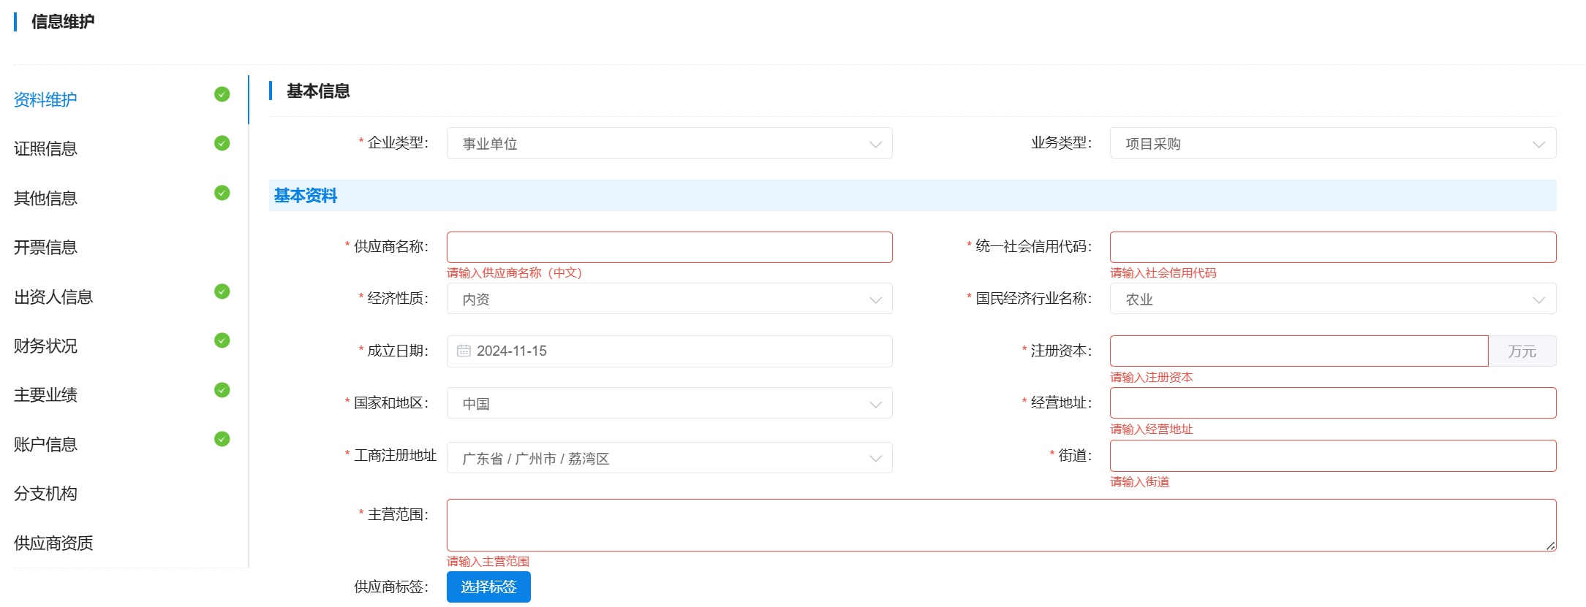Click the 供应商标签 label

391,587
